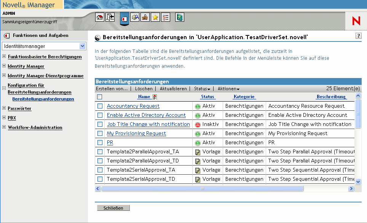Open the Aktionen menu
The width and height of the screenshot is (367, 223).
pos(228,89)
